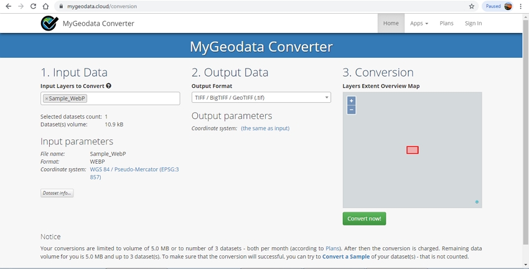This screenshot has height=269, width=529.
Task: Click the browser back arrow
Action: coord(9,6)
